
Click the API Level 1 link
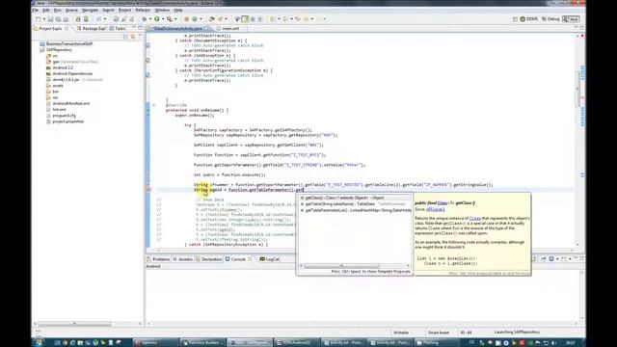point(436,209)
